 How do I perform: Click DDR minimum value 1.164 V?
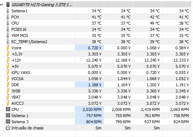[124, 85]
